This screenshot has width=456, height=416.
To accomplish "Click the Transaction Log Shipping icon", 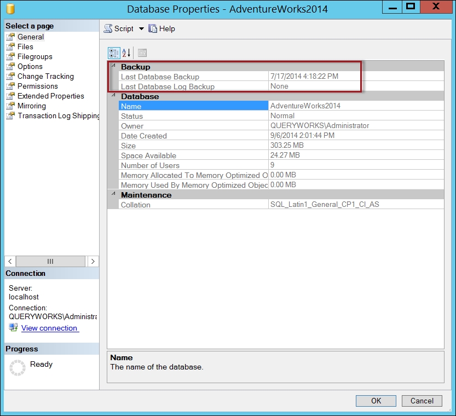I will tap(10, 116).
